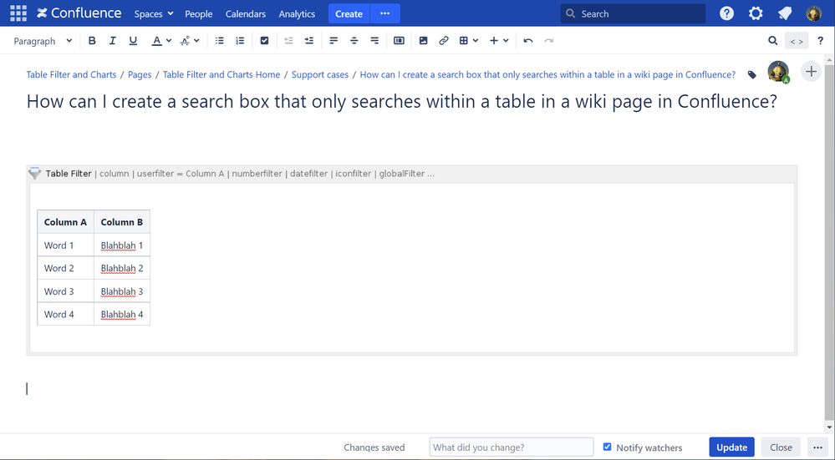The width and height of the screenshot is (835, 460).
Task: Click the Update button
Action: click(x=731, y=447)
